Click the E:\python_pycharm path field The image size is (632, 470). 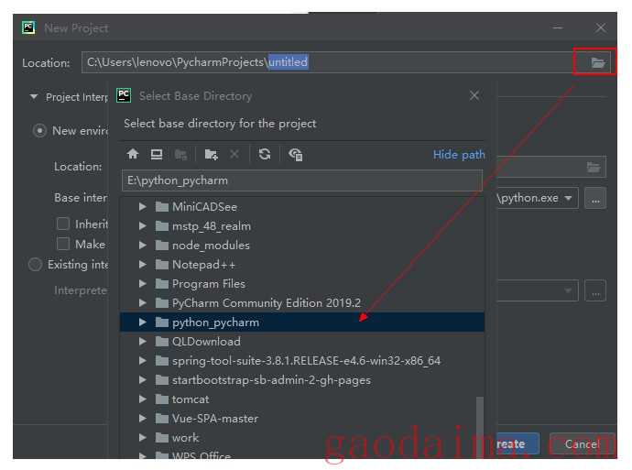pos(302,180)
